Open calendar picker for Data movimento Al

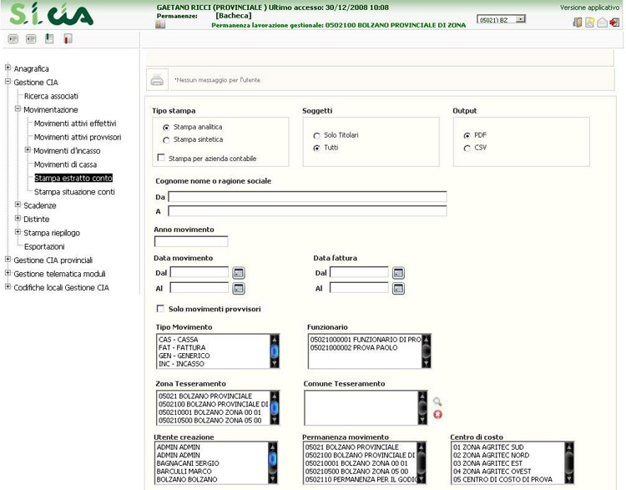click(239, 288)
